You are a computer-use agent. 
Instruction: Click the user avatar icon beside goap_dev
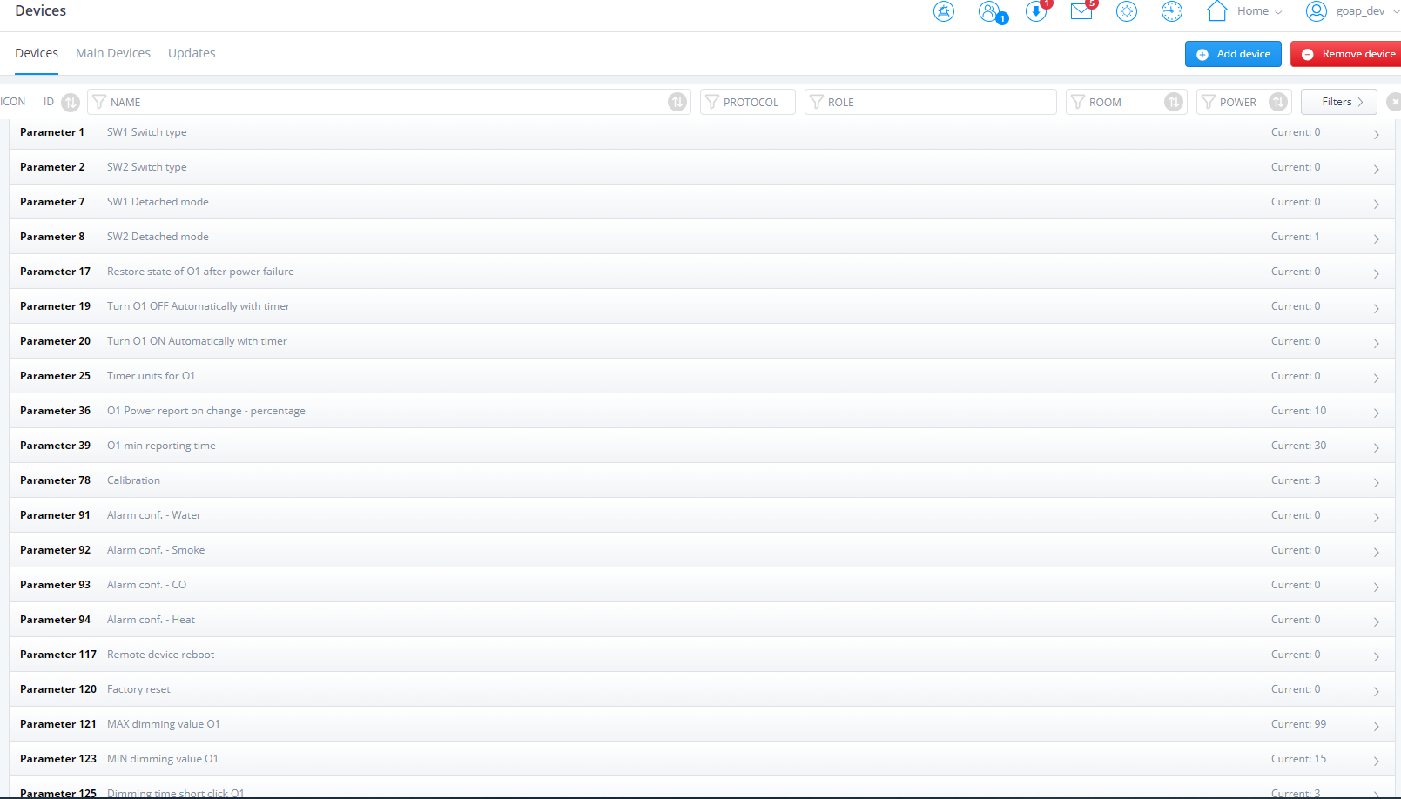pyautogui.click(x=1317, y=11)
